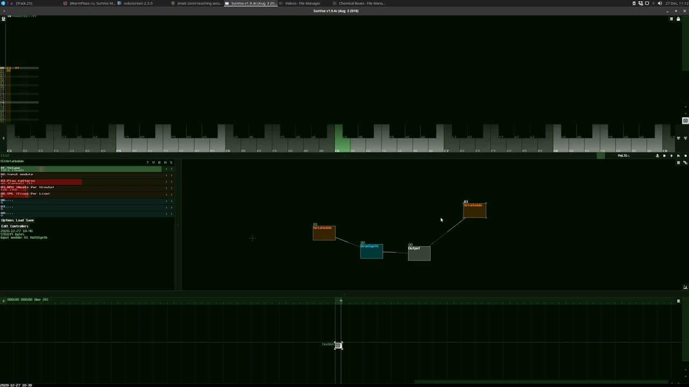The image size is (689, 387).
Task: Click the piano keyboard scroll handle
Action: pos(601,156)
